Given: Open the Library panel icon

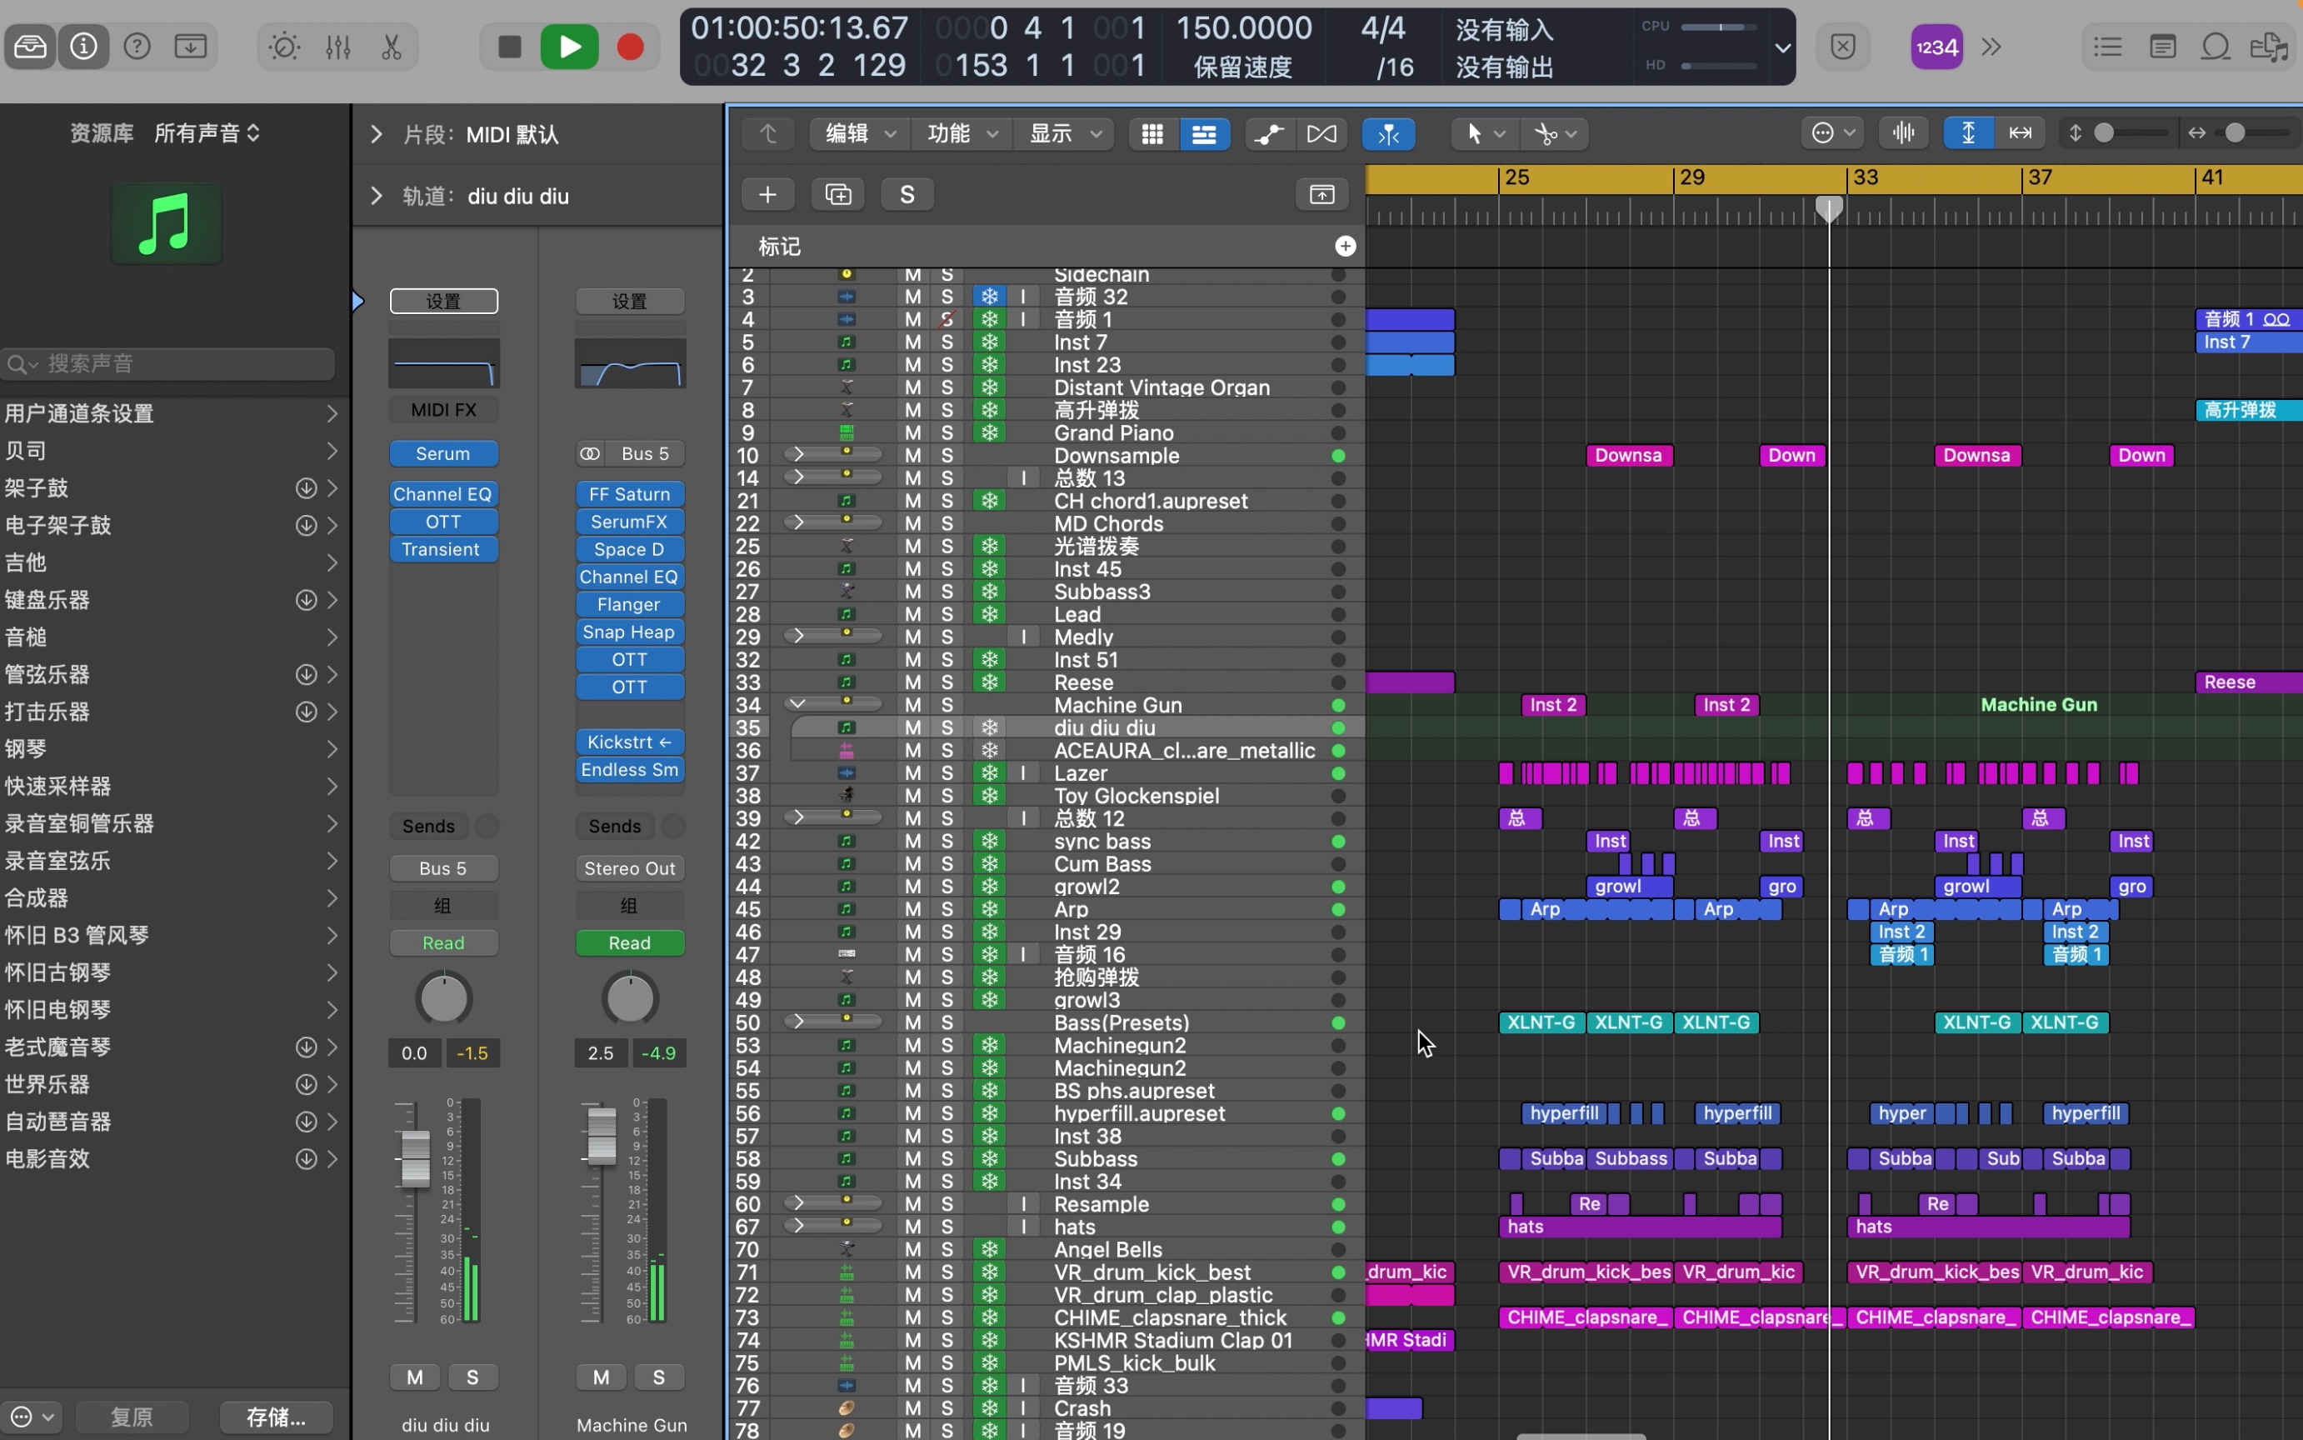Looking at the screenshot, I should 31,46.
